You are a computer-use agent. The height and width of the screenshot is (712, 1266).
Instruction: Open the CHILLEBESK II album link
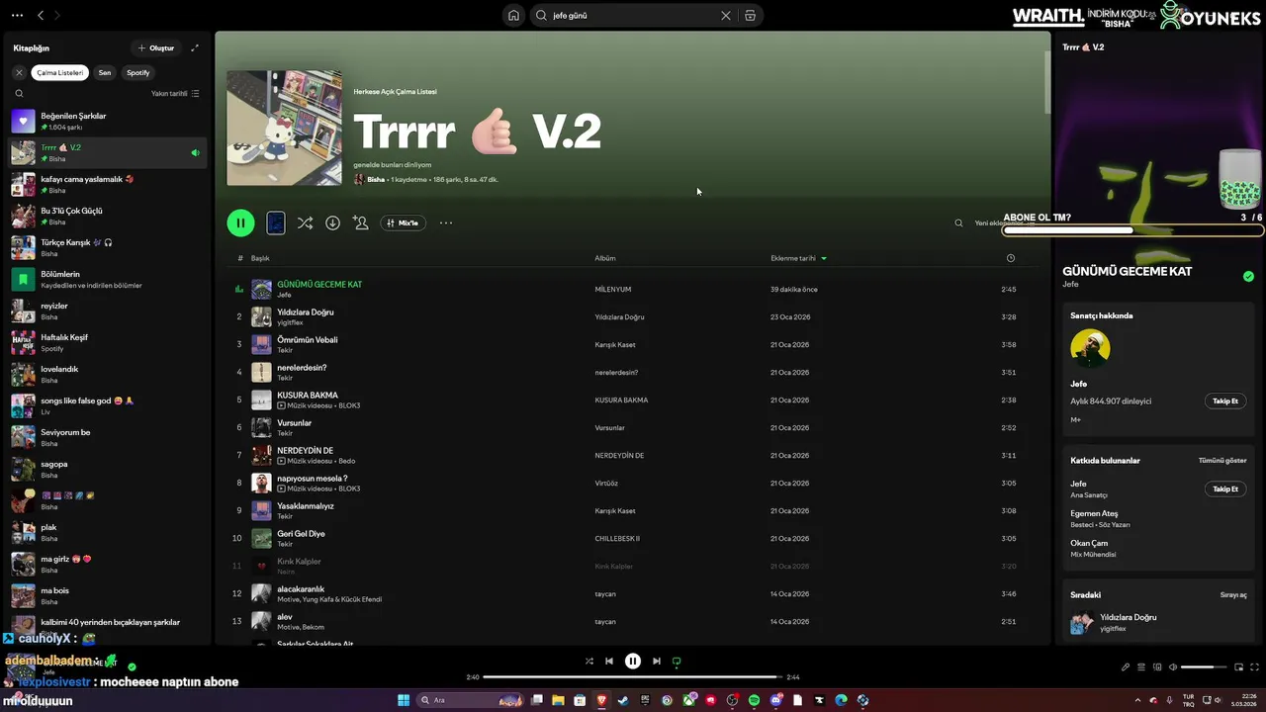(617, 539)
